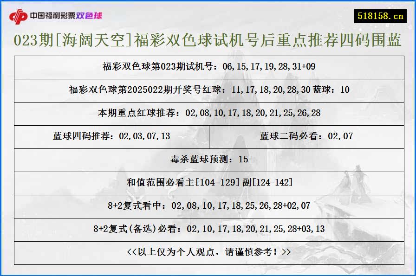Select the 蓝球二码必看 cell
Viewport: 416px width, 276px height.
pos(306,136)
